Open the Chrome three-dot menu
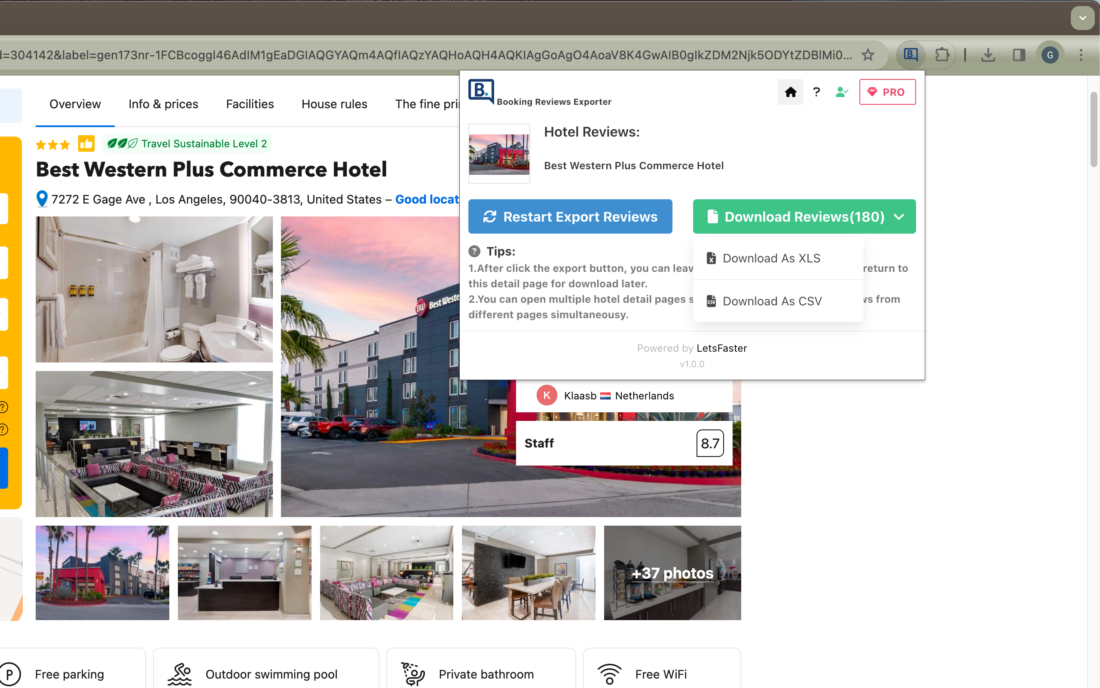 (1081, 55)
